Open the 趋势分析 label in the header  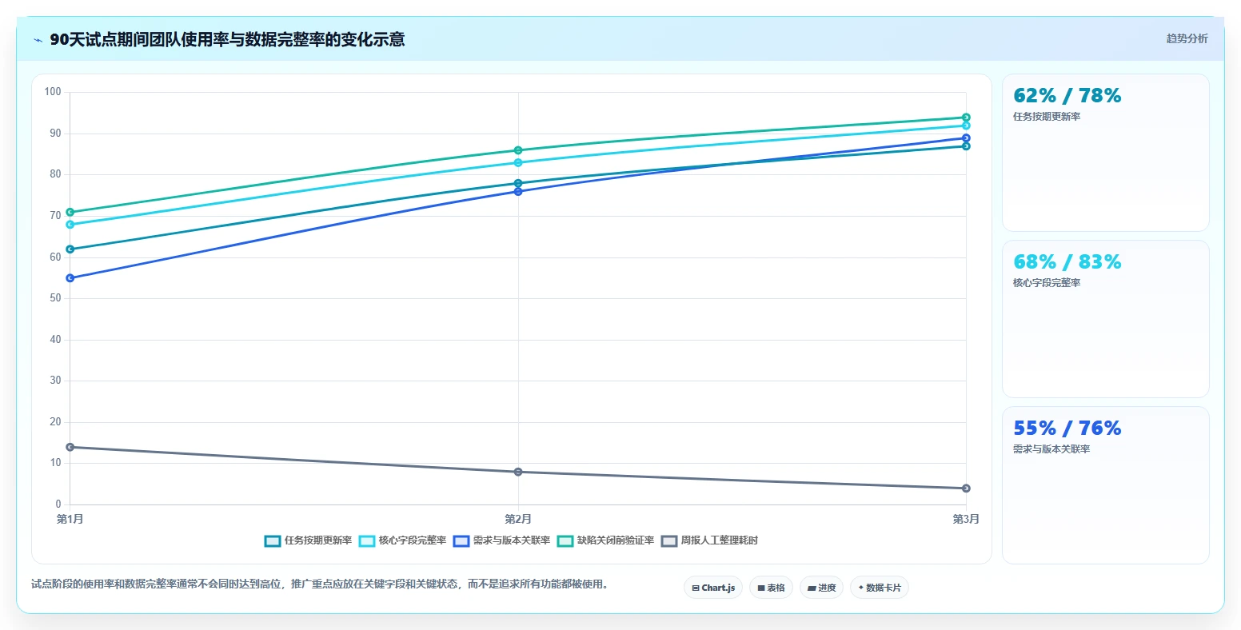pos(1187,38)
